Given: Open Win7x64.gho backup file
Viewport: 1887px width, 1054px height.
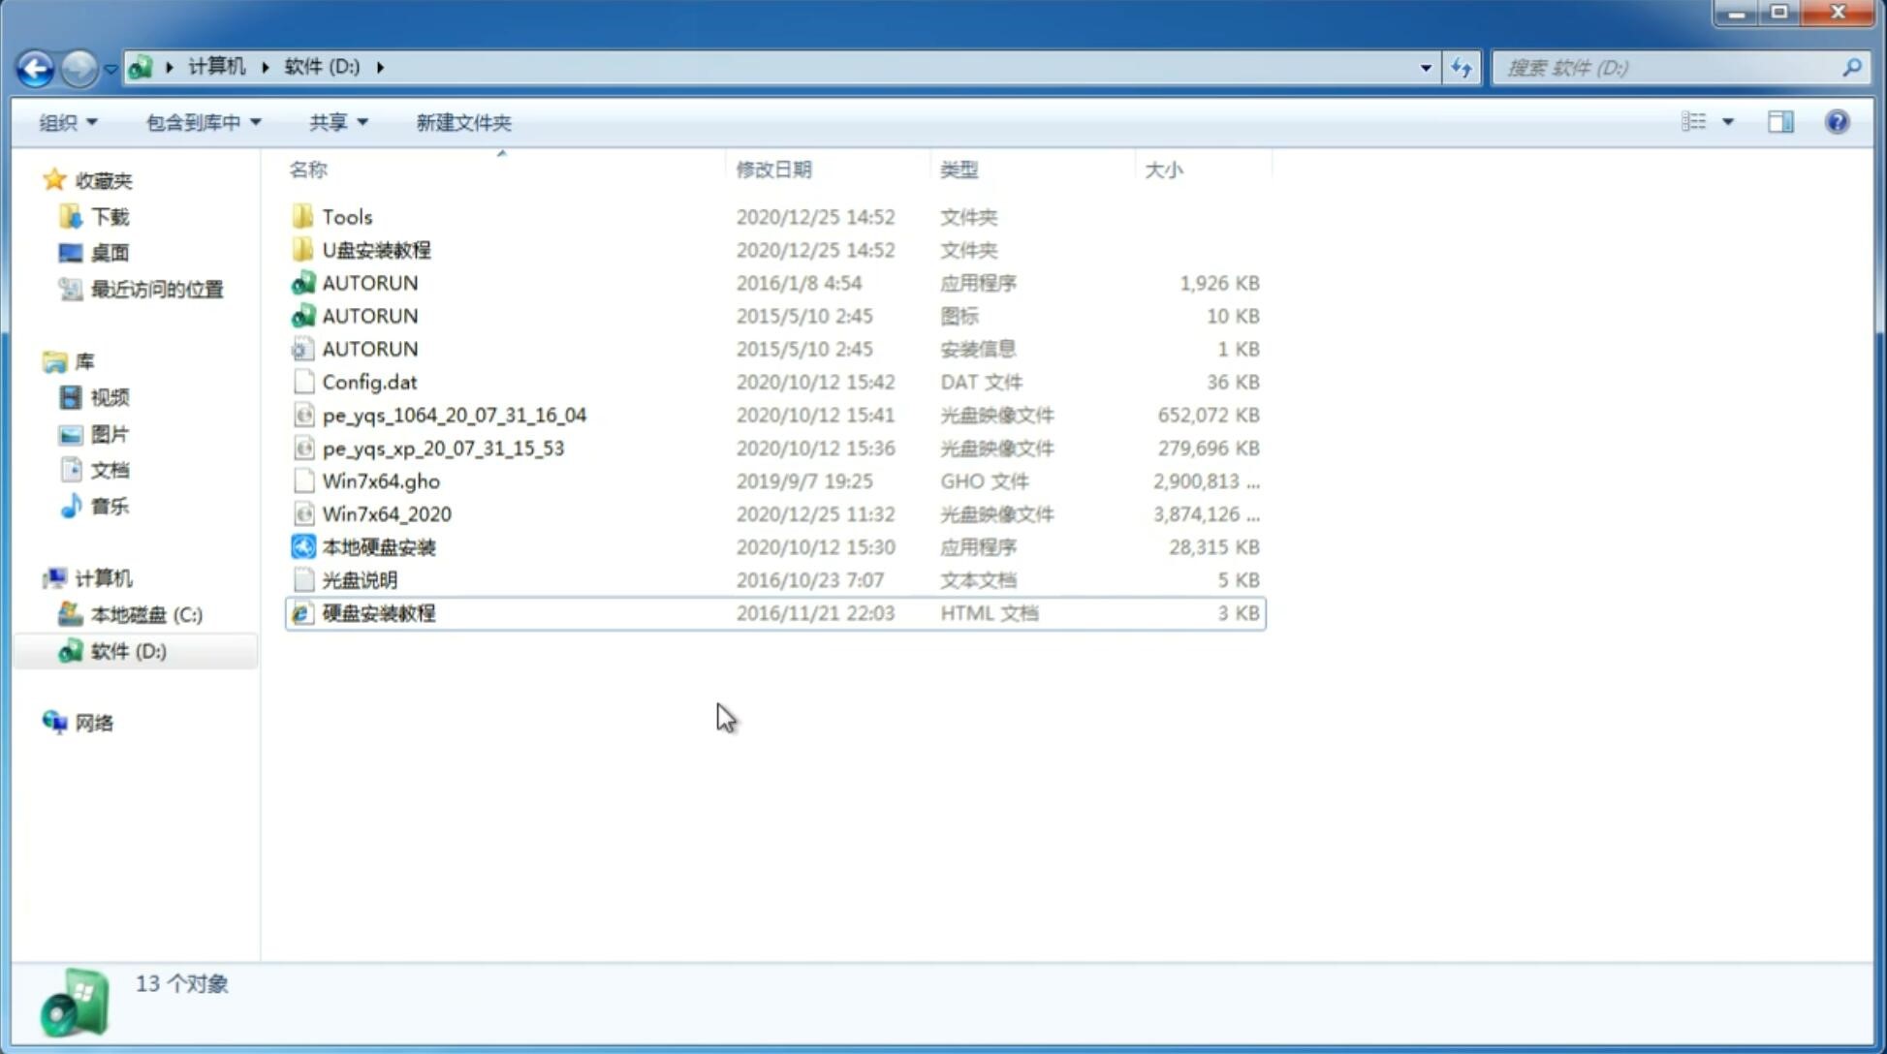Looking at the screenshot, I should pyautogui.click(x=380, y=480).
